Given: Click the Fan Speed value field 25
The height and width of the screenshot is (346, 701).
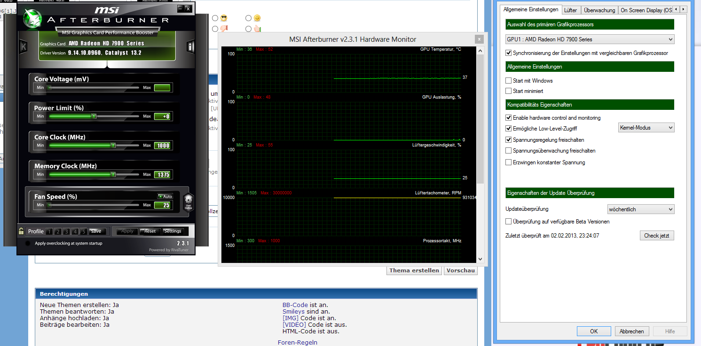Looking at the screenshot, I should coord(163,205).
